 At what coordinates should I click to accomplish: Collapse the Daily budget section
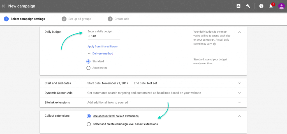(x=239, y=32)
